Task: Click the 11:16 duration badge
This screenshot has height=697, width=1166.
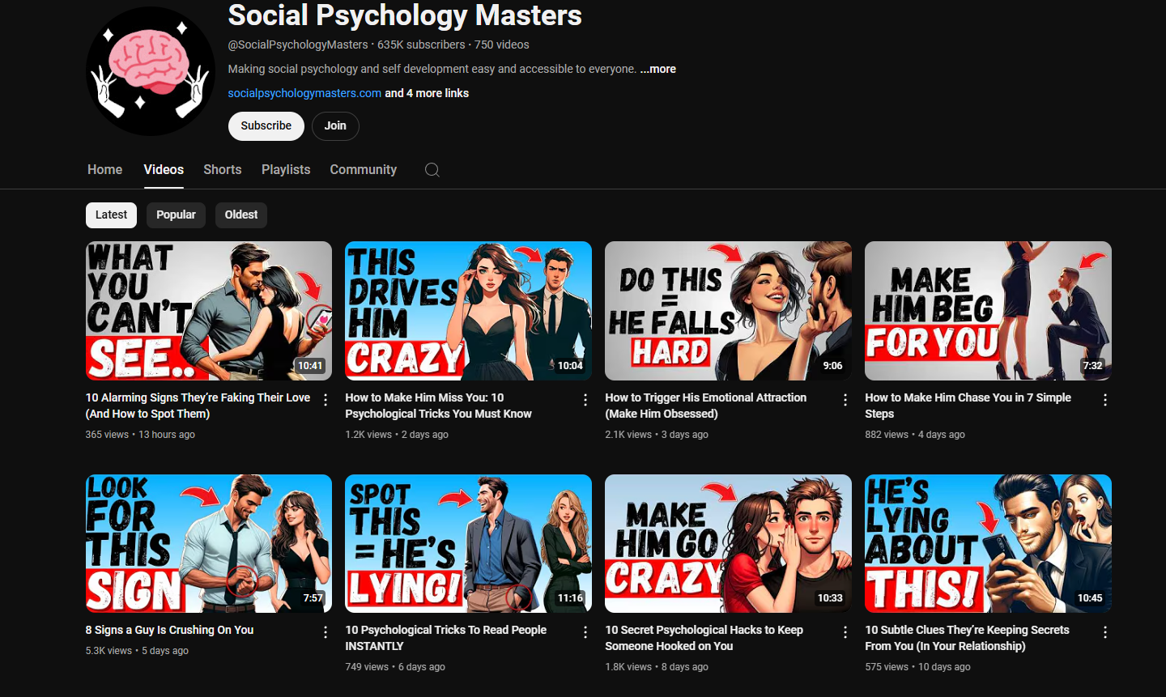Action: 570,598
